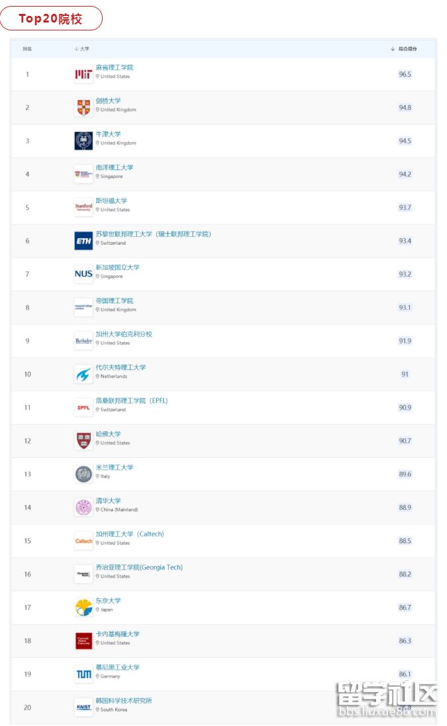Open the 麻省理工学院 link
Screen dimensions: 447x726
(115, 68)
